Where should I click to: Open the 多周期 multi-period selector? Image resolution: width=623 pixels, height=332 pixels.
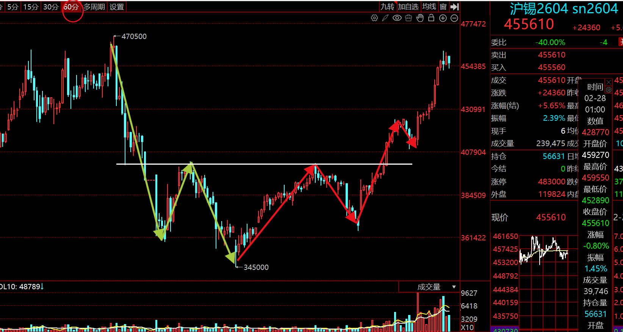pyautogui.click(x=94, y=7)
